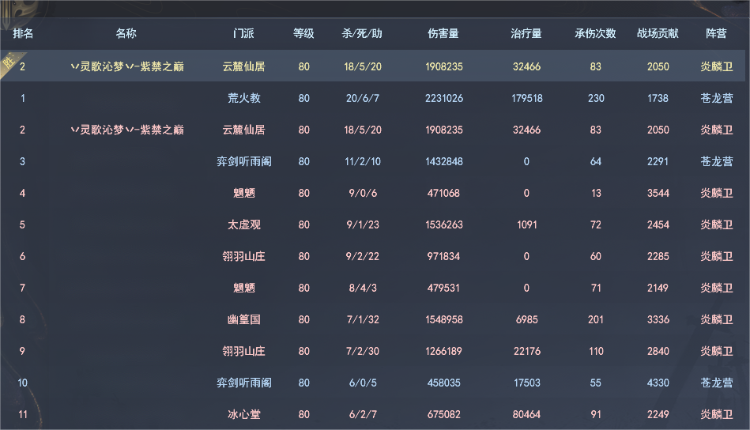Select 幽篁国 sect cell
The height and width of the screenshot is (430, 750).
[244, 319]
